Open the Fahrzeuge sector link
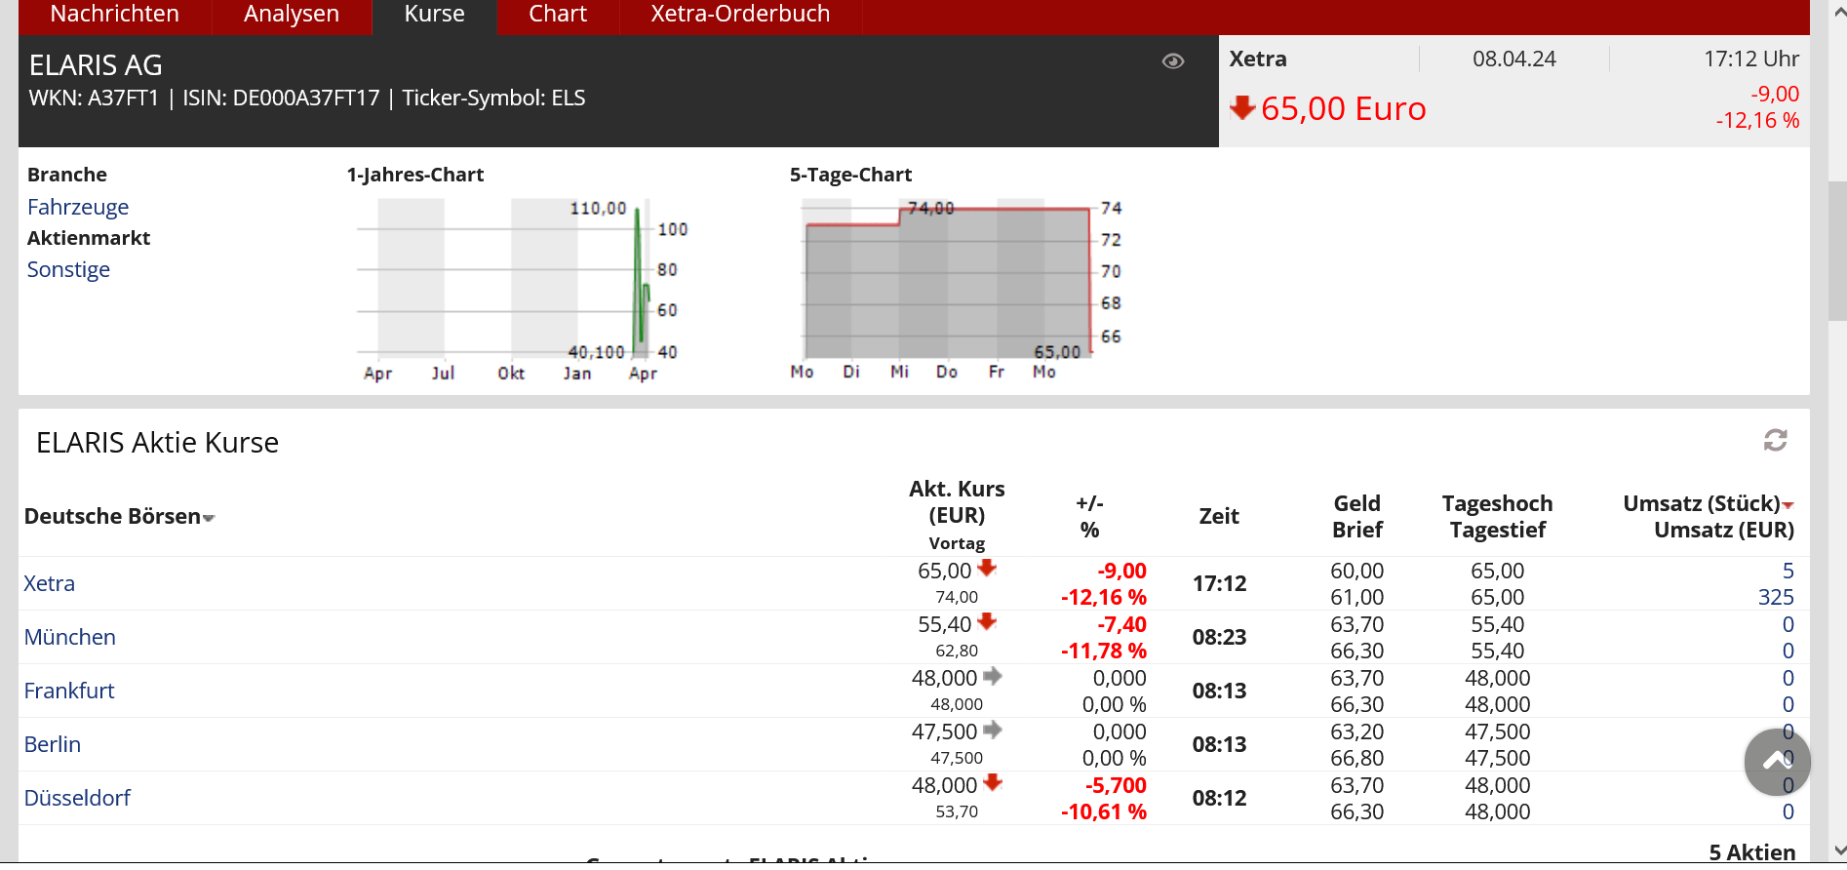Screen dimensions: 1847x870 pos(78,207)
